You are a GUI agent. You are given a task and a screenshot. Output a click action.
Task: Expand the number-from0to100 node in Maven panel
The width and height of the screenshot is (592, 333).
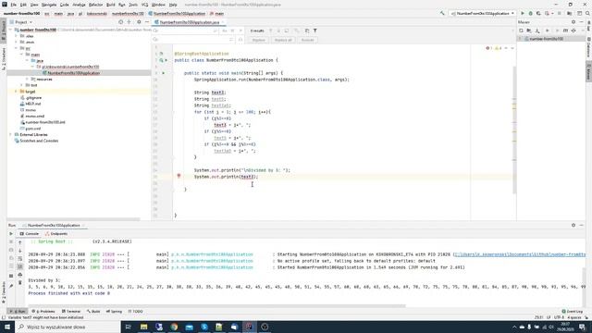click(520, 39)
